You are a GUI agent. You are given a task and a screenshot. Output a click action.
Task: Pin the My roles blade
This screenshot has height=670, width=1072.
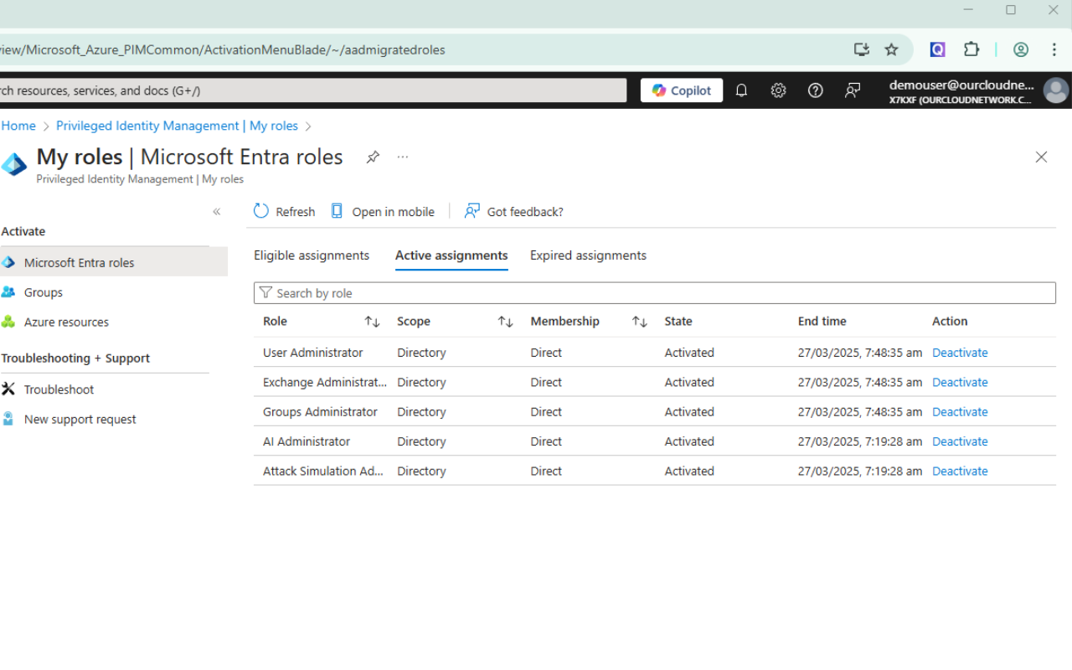coord(373,157)
